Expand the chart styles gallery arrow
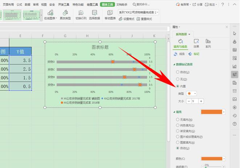The width and height of the screenshot is (240, 168). point(41,15)
